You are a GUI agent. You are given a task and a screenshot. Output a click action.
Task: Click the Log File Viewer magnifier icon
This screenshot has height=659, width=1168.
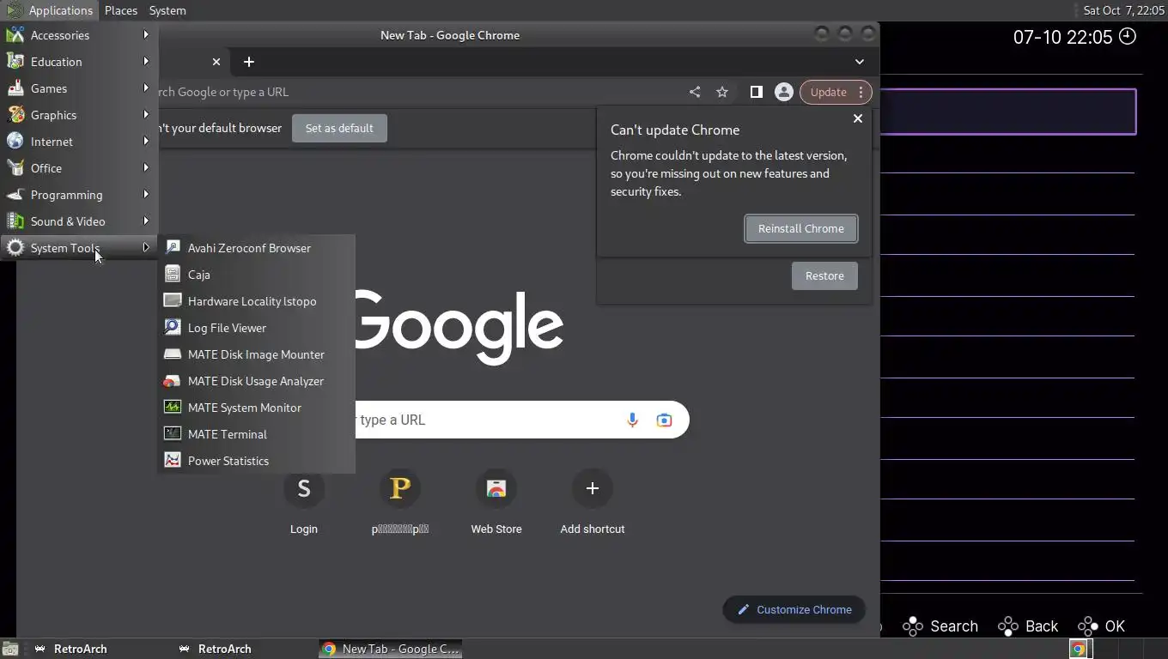[x=173, y=328]
